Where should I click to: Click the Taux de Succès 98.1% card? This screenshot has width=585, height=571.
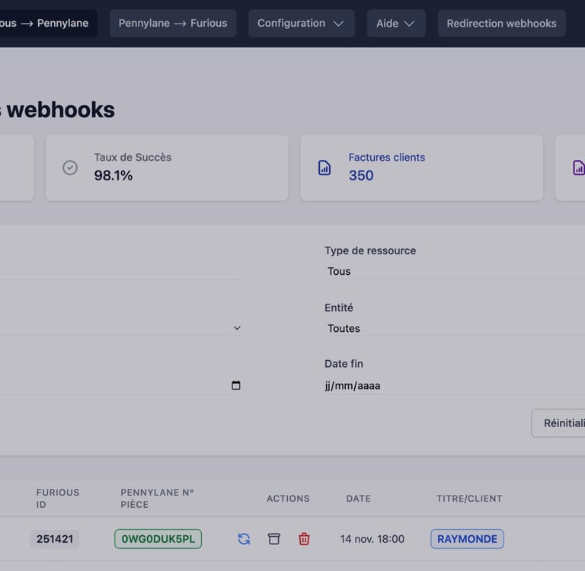point(167,167)
